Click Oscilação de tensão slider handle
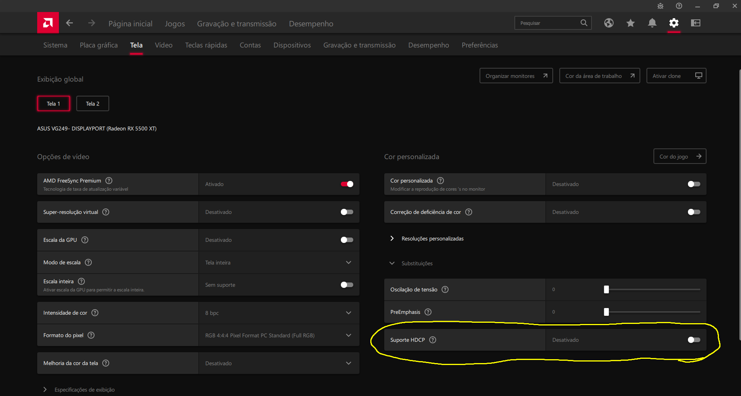 click(x=607, y=289)
